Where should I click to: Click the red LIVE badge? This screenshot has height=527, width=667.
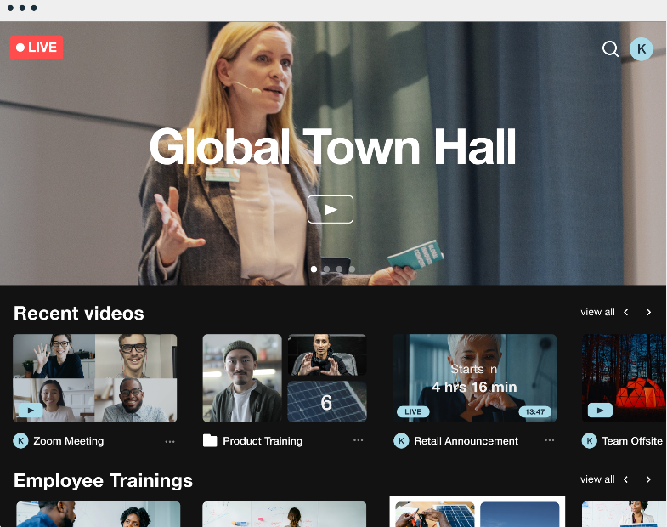tap(37, 48)
